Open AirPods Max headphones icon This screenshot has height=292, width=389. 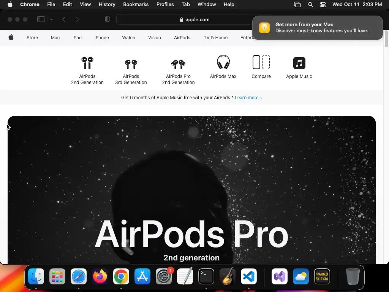(223, 62)
